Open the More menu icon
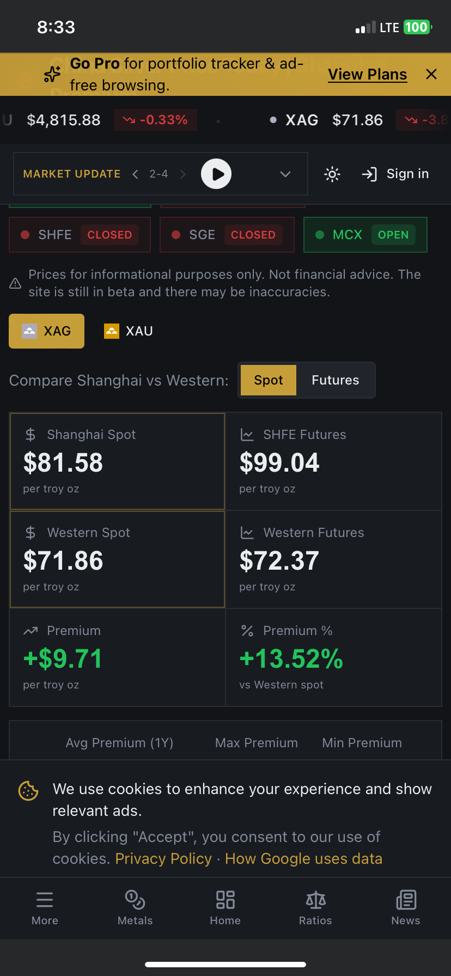 tap(45, 900)
